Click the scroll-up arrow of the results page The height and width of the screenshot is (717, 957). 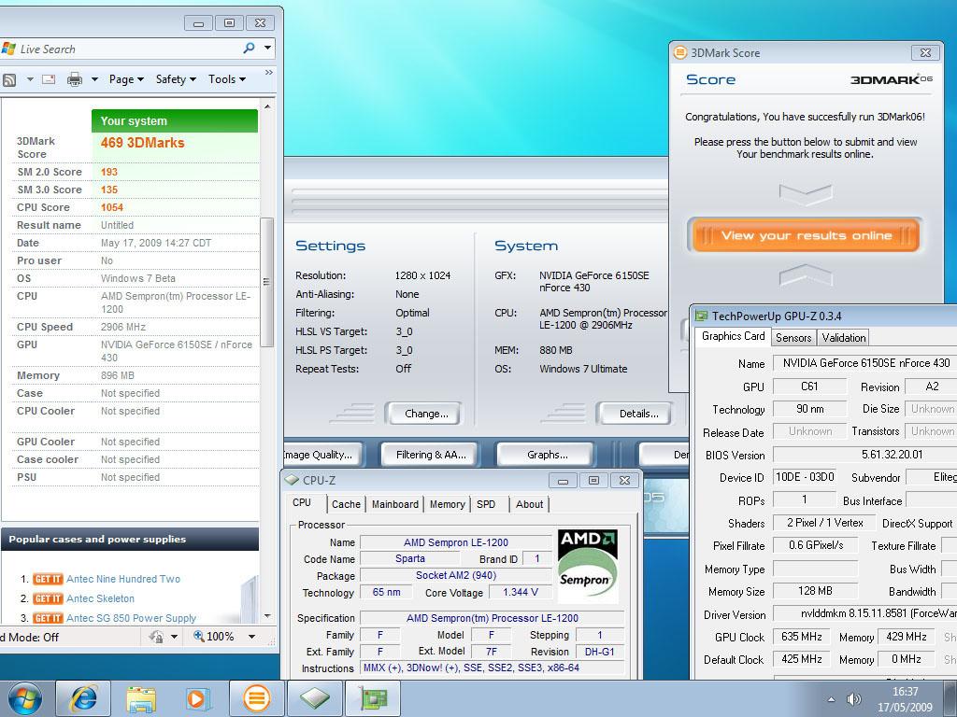(266, 106)
